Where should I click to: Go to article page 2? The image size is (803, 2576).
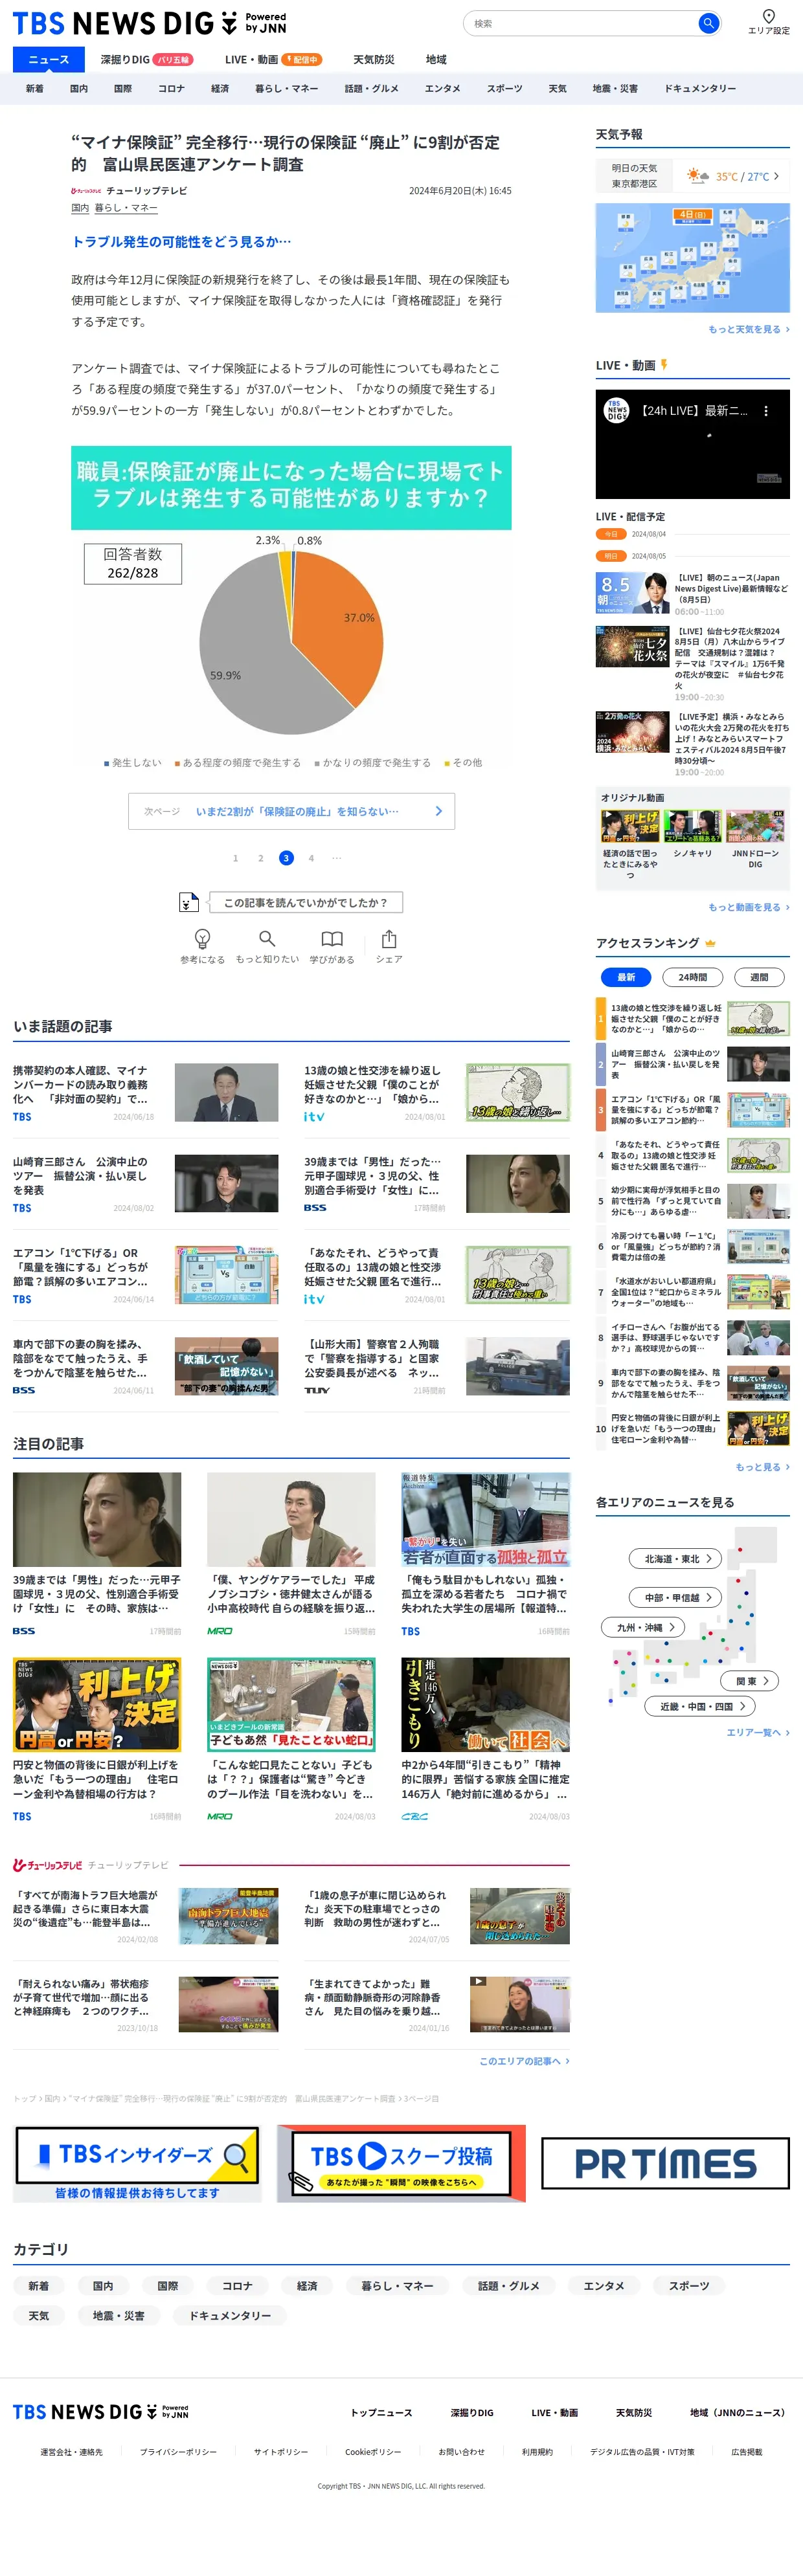pos(261,858)
